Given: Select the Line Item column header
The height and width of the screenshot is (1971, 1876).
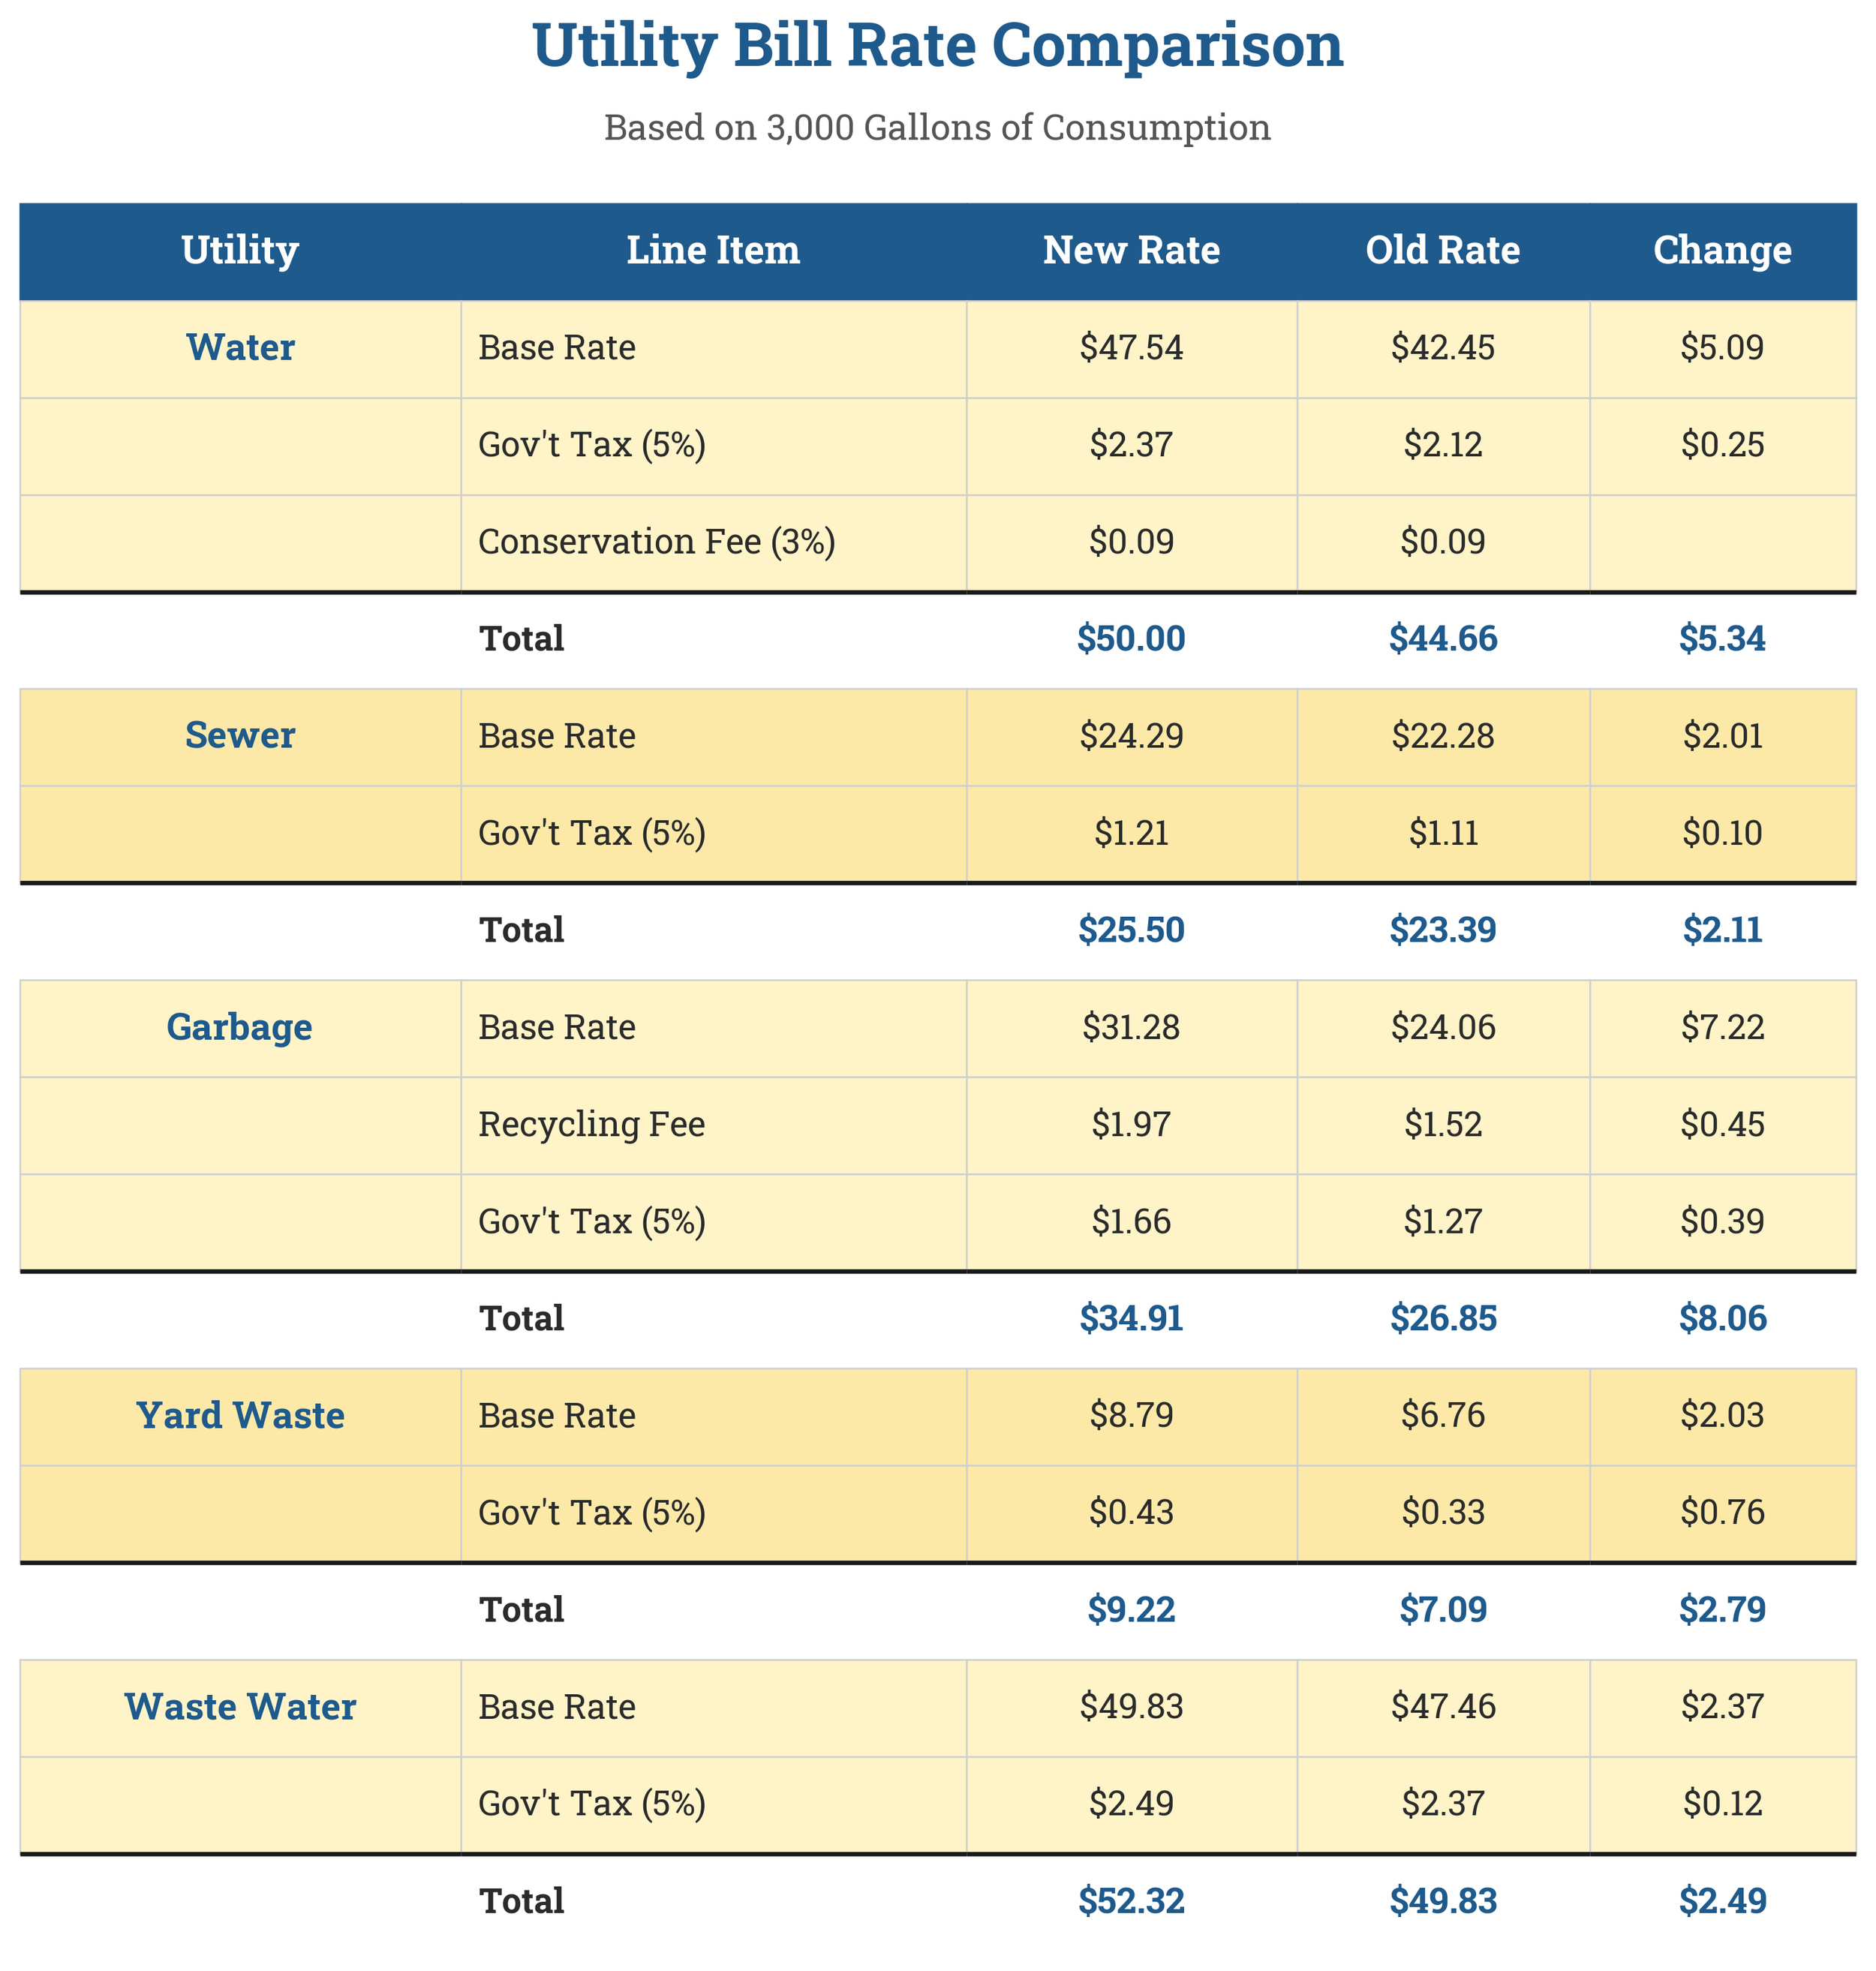Looking at the screenshot, I should [x=713, y=250].
